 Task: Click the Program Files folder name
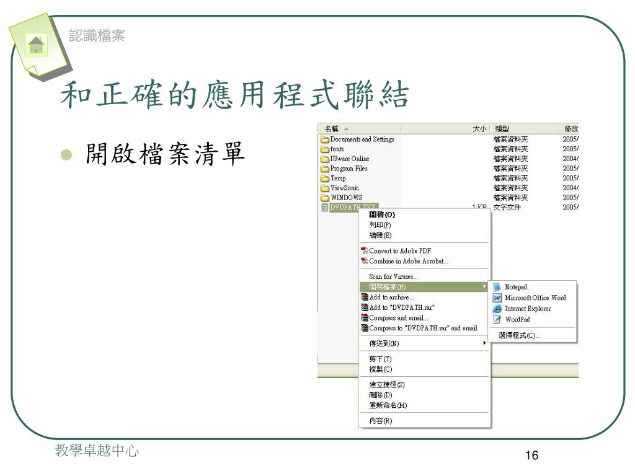(x=349, y=169)
